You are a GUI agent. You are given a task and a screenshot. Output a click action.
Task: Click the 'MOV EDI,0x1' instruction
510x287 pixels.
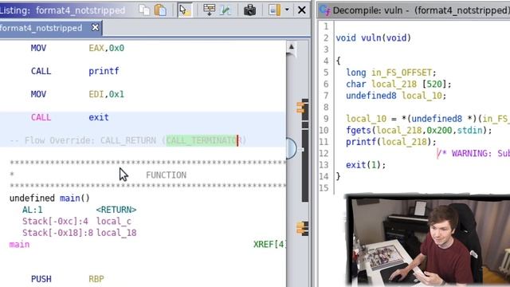[77, 94]
